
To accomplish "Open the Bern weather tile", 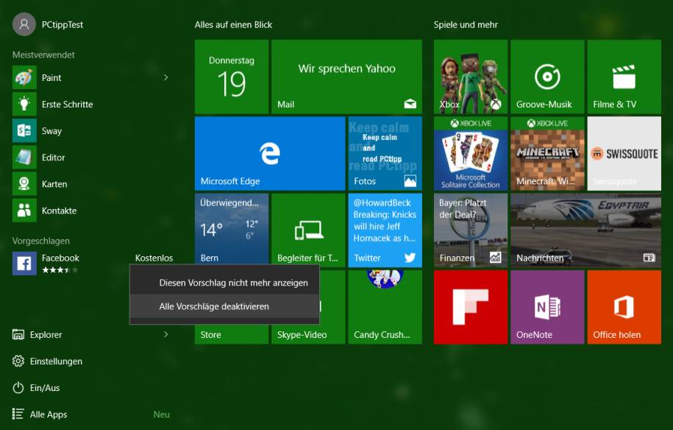I will click(x=232, y=230).
